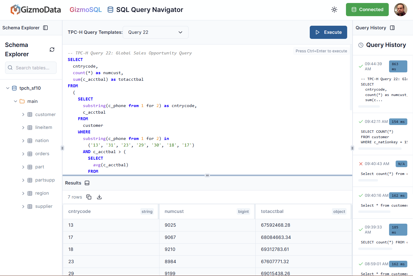
Task: Click the red X on the failed 09:40:43 query
Action: point(361,164)
